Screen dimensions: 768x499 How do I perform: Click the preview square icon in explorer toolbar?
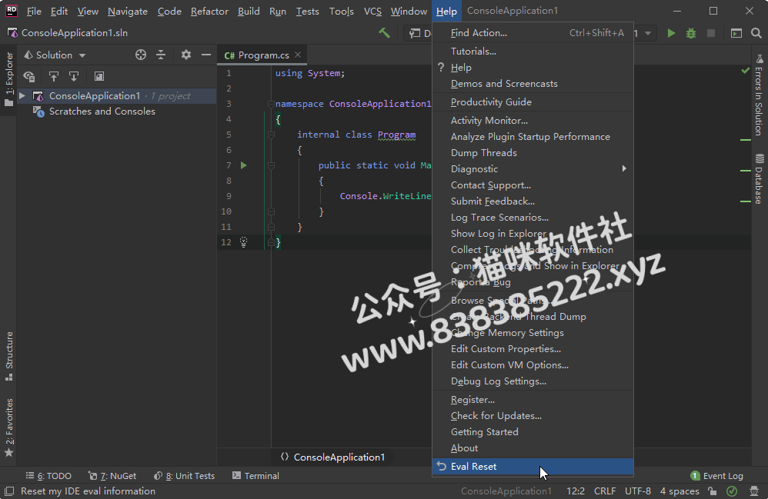click(99, 76)
